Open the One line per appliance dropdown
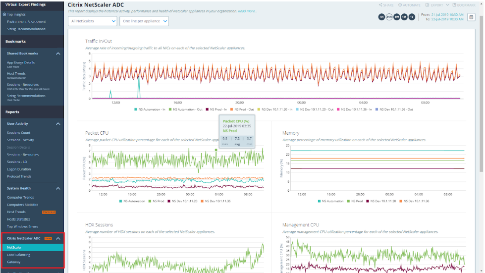Viewport: 485px width, 273px height. point(144,21)
